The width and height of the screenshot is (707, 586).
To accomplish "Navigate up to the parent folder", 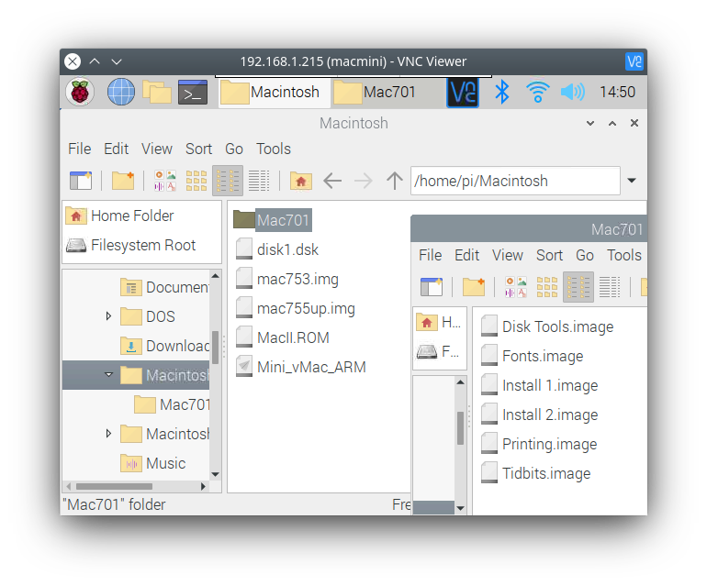I will click(395, 181).
